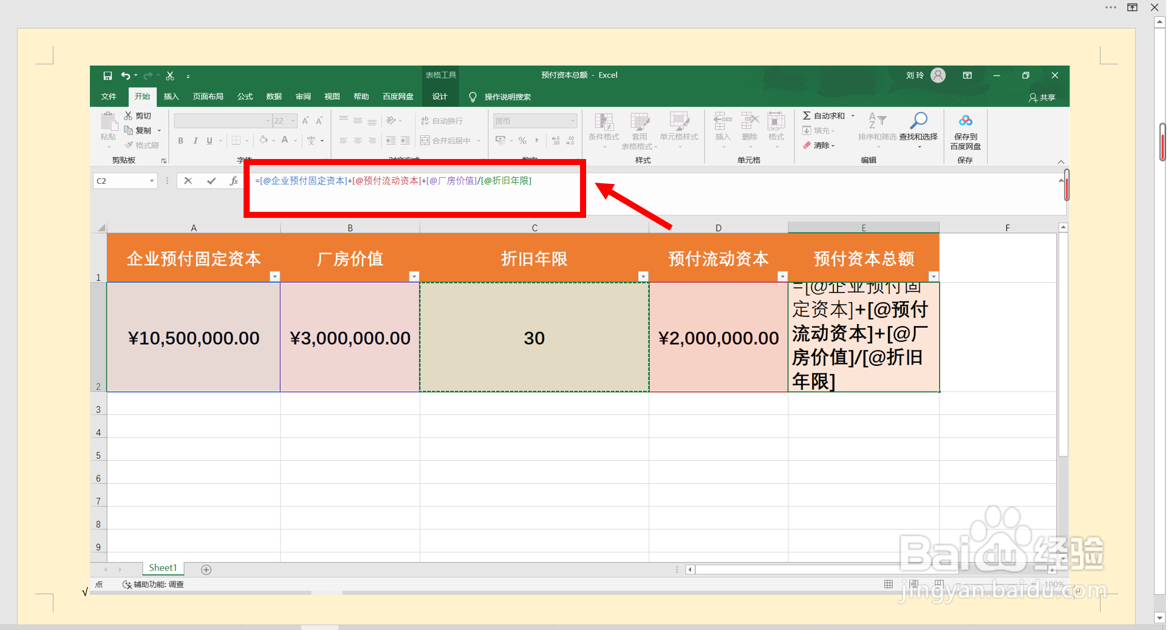Click the Paste clipboard icon
Viewport: 1171px width, 630px height.
pyautogui.click(x=108, y=121)
